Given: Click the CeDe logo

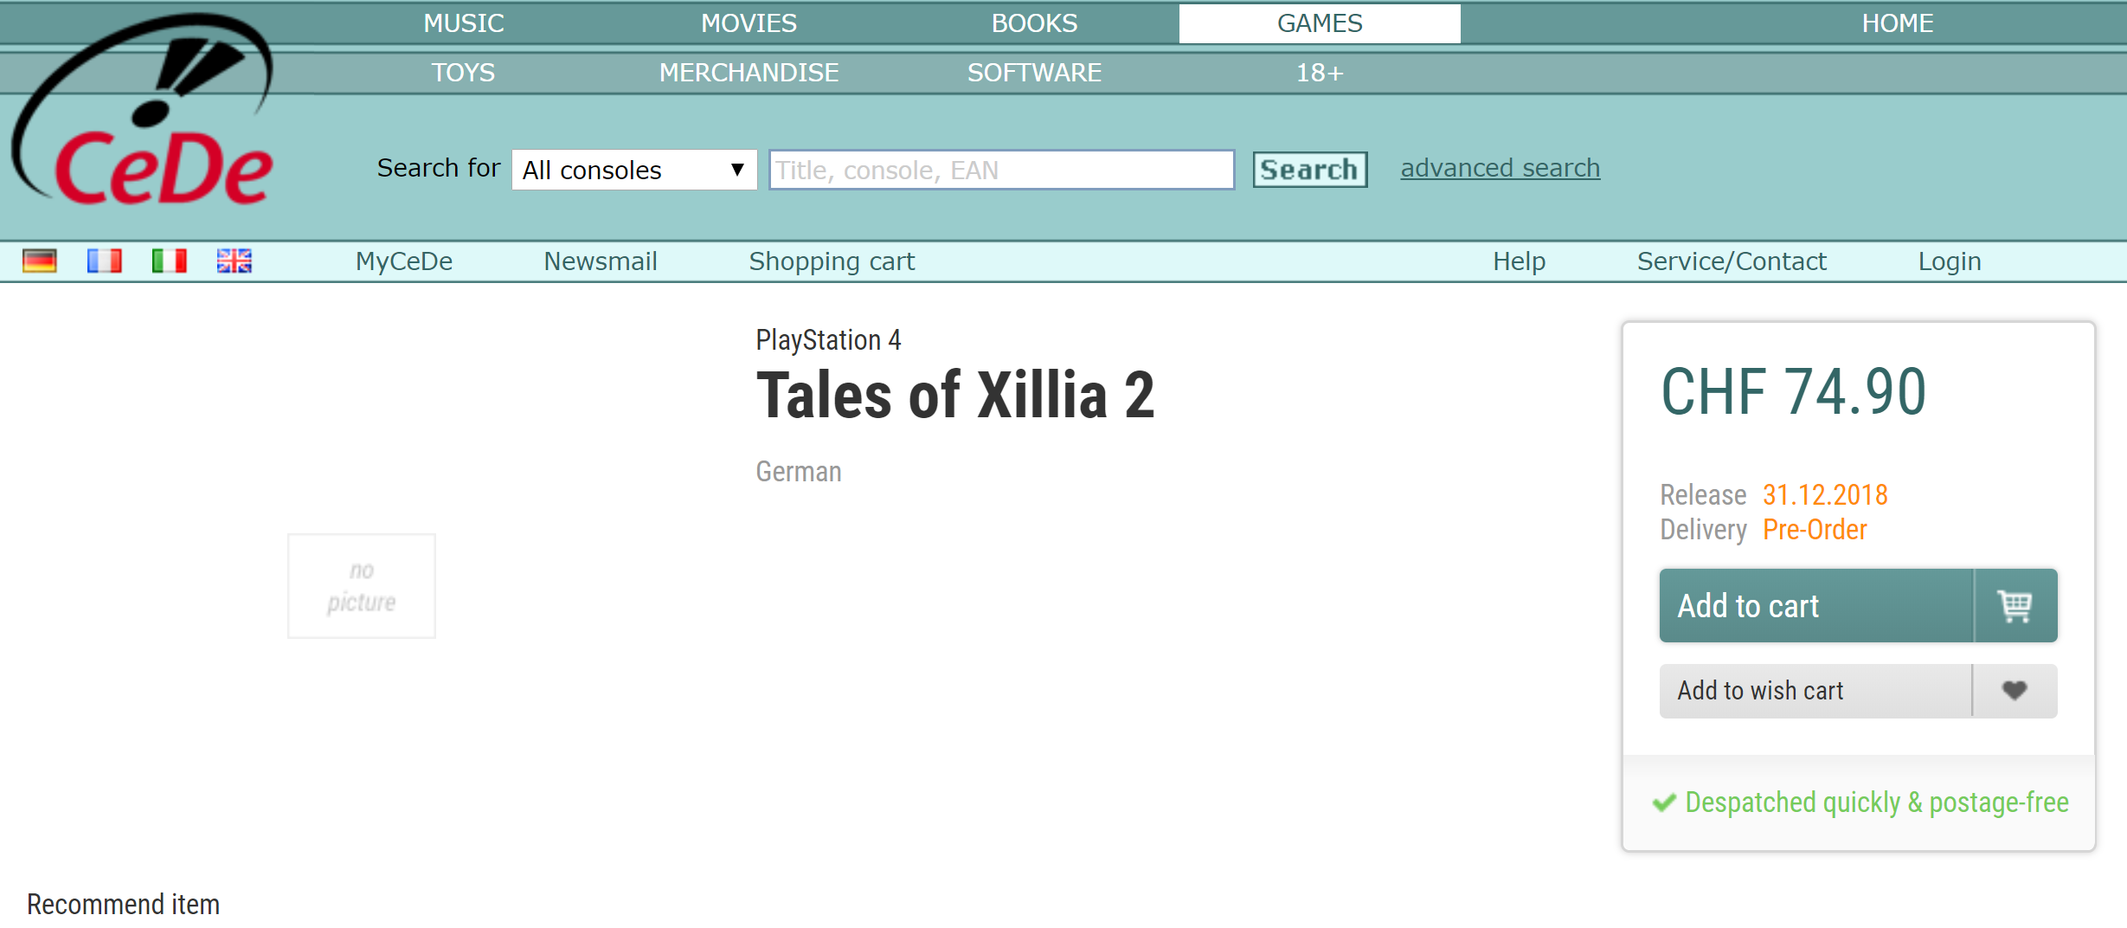Looking at the screenshot, I should pos(144,111).
